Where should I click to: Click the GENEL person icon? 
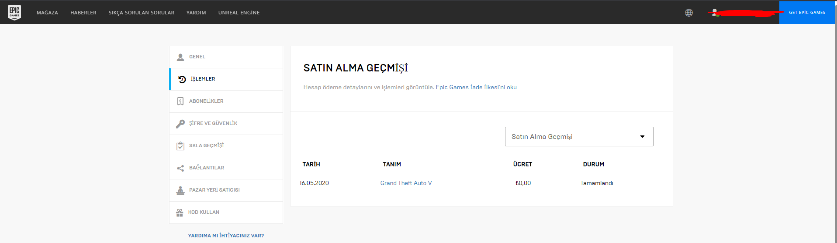(180, 57)
